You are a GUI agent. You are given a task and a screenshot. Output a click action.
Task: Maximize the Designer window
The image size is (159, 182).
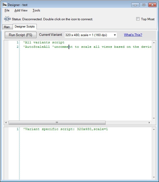click(144, 5)
